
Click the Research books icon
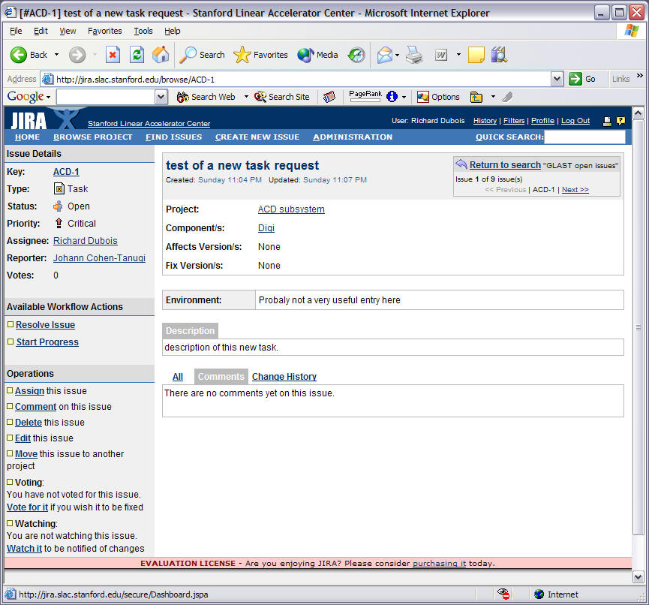point(499,55)
